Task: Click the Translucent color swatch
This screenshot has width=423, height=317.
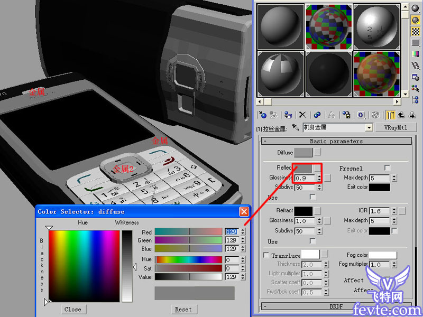Action: pyautogui.click(x=310, y=255)
